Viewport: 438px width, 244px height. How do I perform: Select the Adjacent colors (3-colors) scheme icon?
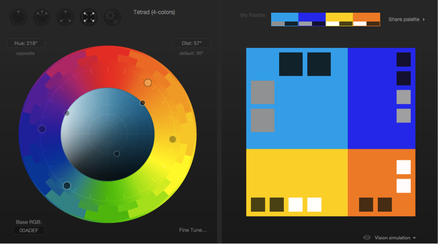pyautogui.click(x=42, y=17)
